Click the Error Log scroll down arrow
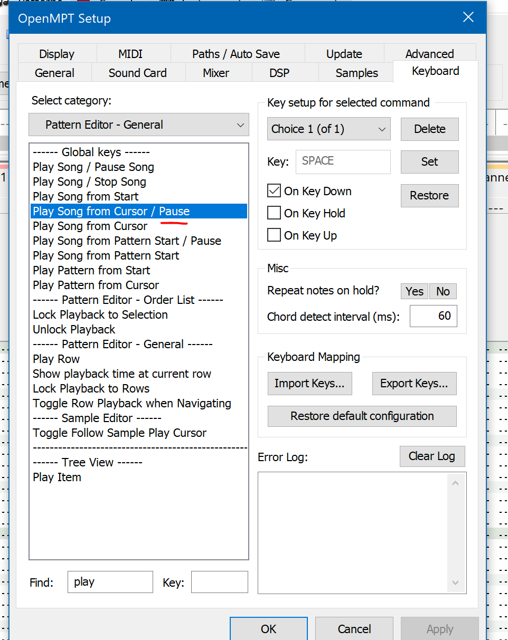 455,582
